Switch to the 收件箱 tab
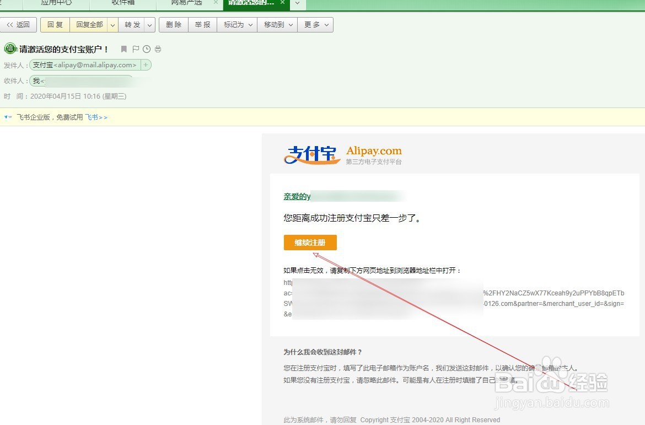Image resolution: width=645 pixels, height=425 pixels. [x=123, y=3]
